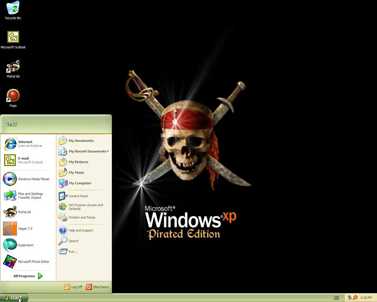Click the Log Off button
This screenshot has width=377, height=302.
73,287
